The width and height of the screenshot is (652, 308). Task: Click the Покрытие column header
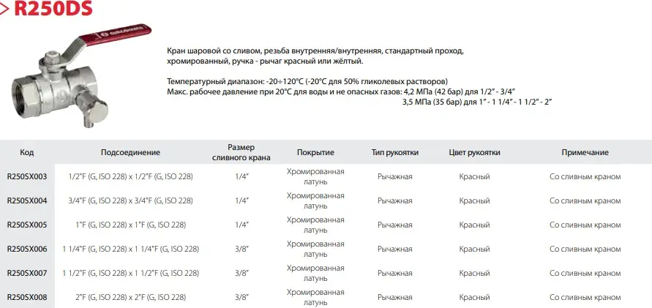click(315, 153)
